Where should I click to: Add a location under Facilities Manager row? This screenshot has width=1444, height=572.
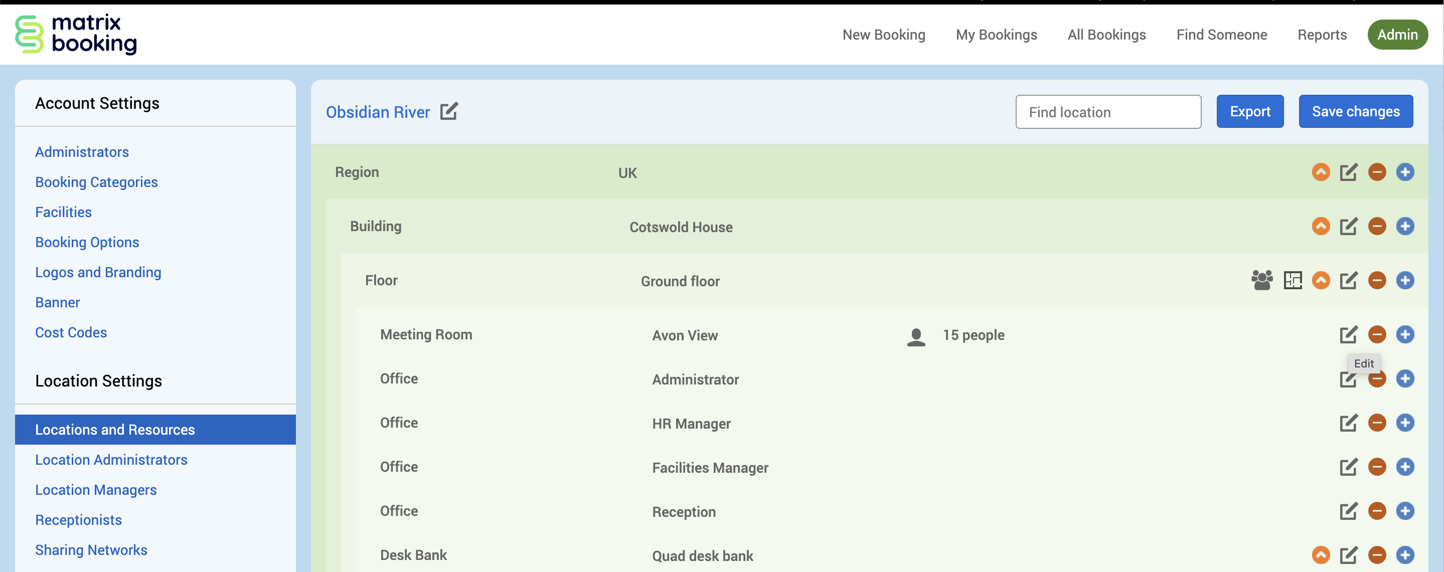(1405, 467)
